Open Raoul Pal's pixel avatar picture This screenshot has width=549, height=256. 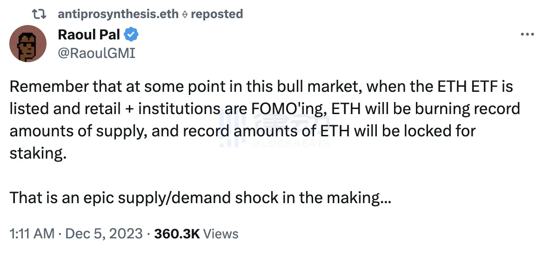[28, 44]
